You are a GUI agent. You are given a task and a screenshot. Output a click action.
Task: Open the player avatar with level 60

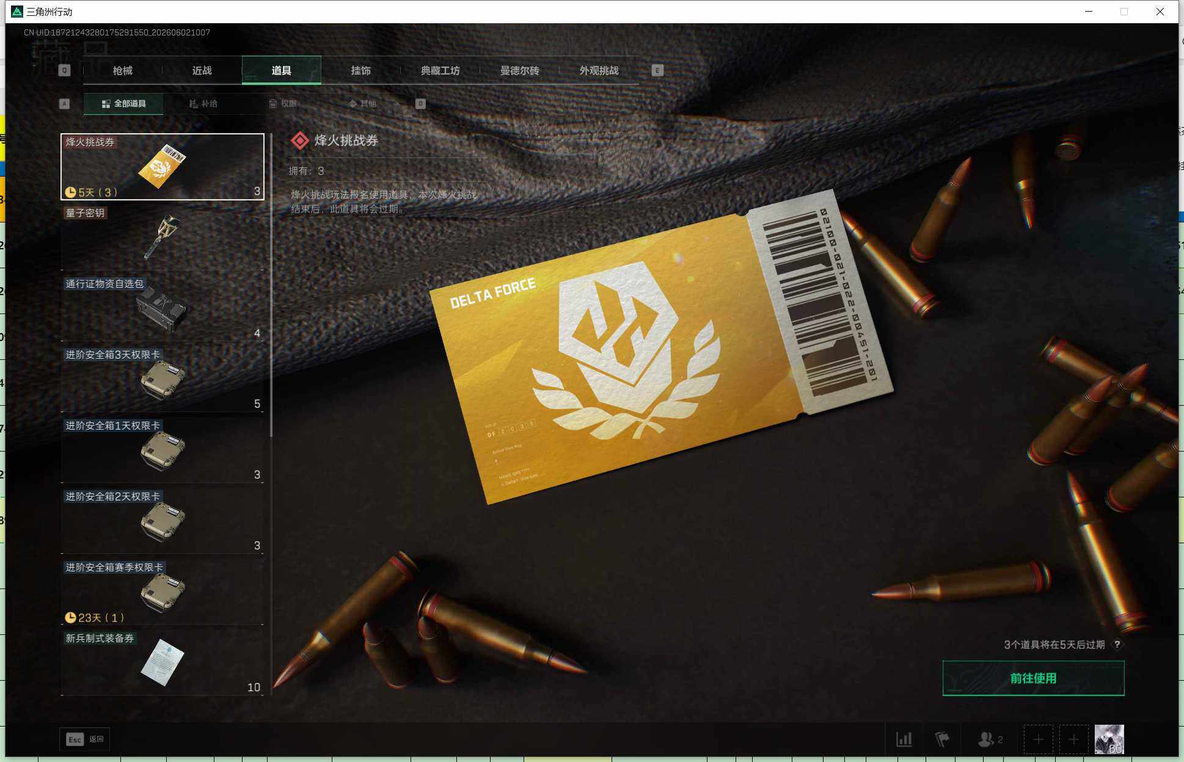pos(1109,739)
